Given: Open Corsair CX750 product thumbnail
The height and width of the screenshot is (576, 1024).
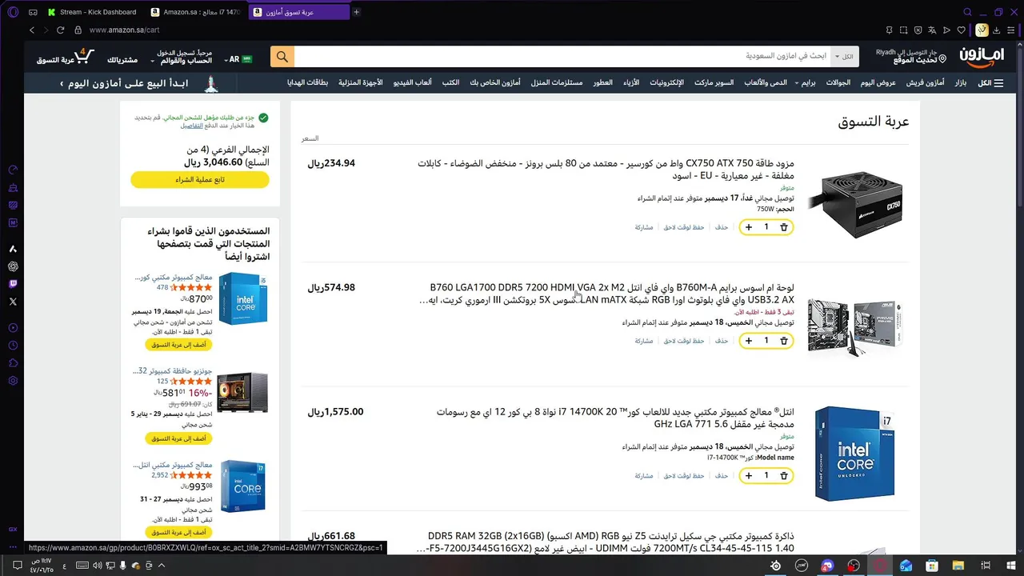Looking at the screenshot, I should (x=854, y=204).
